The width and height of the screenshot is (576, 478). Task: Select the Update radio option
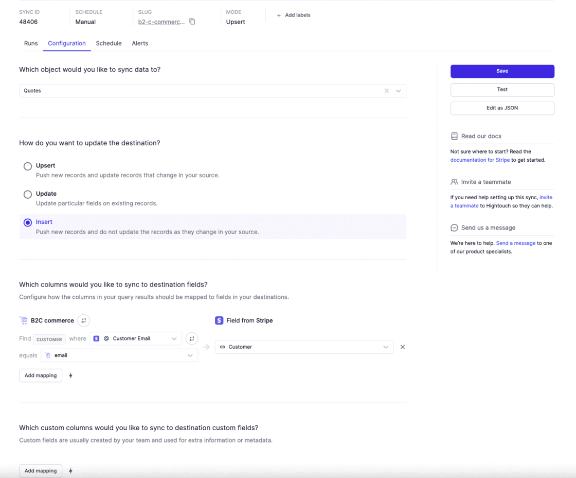coord(28,195)
